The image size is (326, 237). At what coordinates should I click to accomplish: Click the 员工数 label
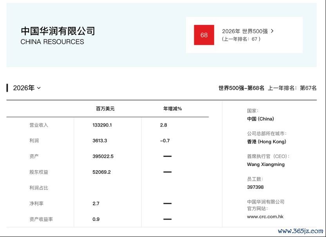(x=255, y=179)
